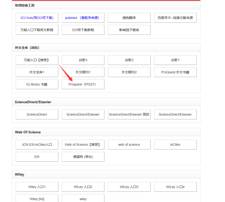225x202 pixels.
Task: Open ProQuest 外文书籍 button
Action: click(x=175, y=72)
